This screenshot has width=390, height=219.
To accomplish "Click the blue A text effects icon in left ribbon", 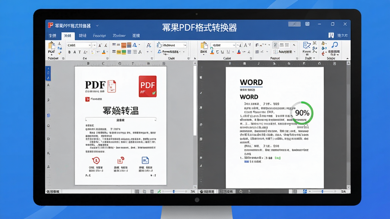I will click(x=134, y=45).
